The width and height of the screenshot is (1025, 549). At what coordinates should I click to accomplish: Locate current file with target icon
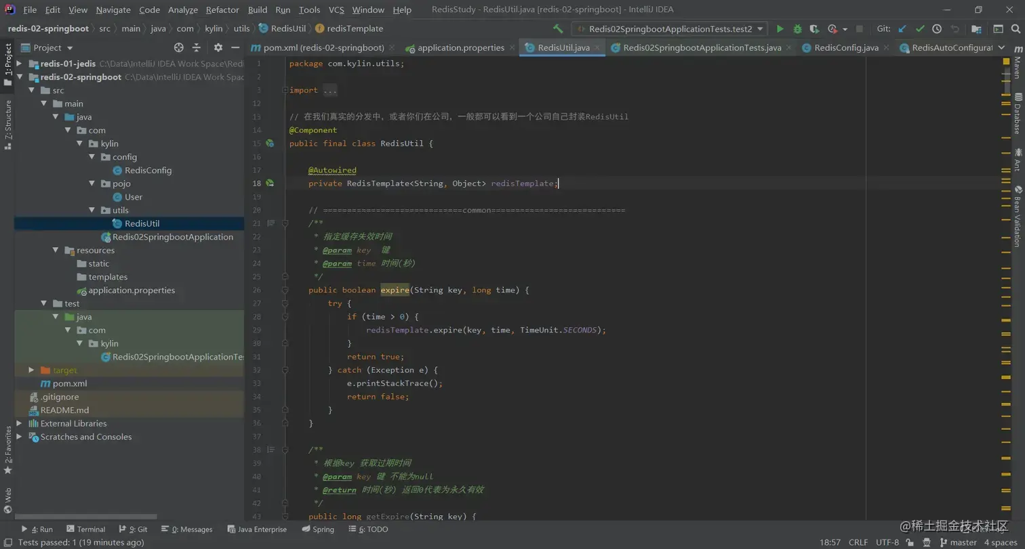point(179,47)
